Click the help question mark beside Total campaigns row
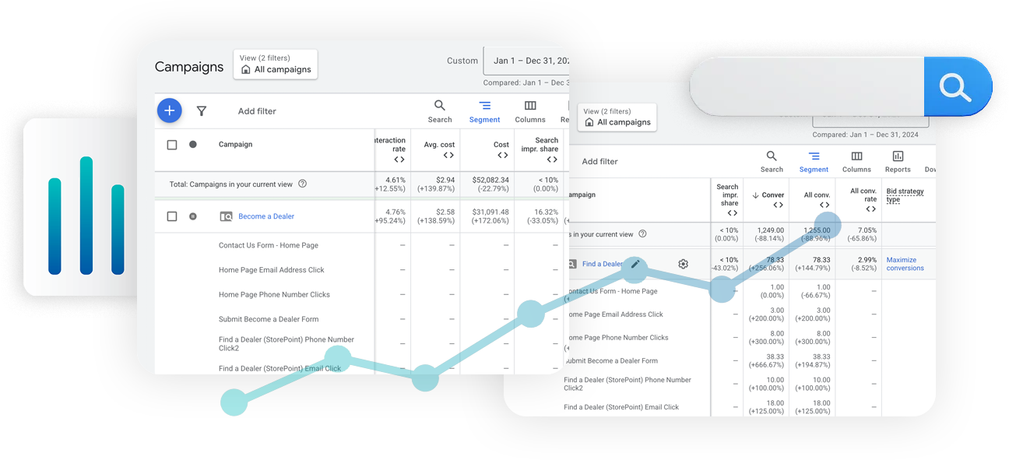This screenshot has width=1009, height=460. point(303,184)
